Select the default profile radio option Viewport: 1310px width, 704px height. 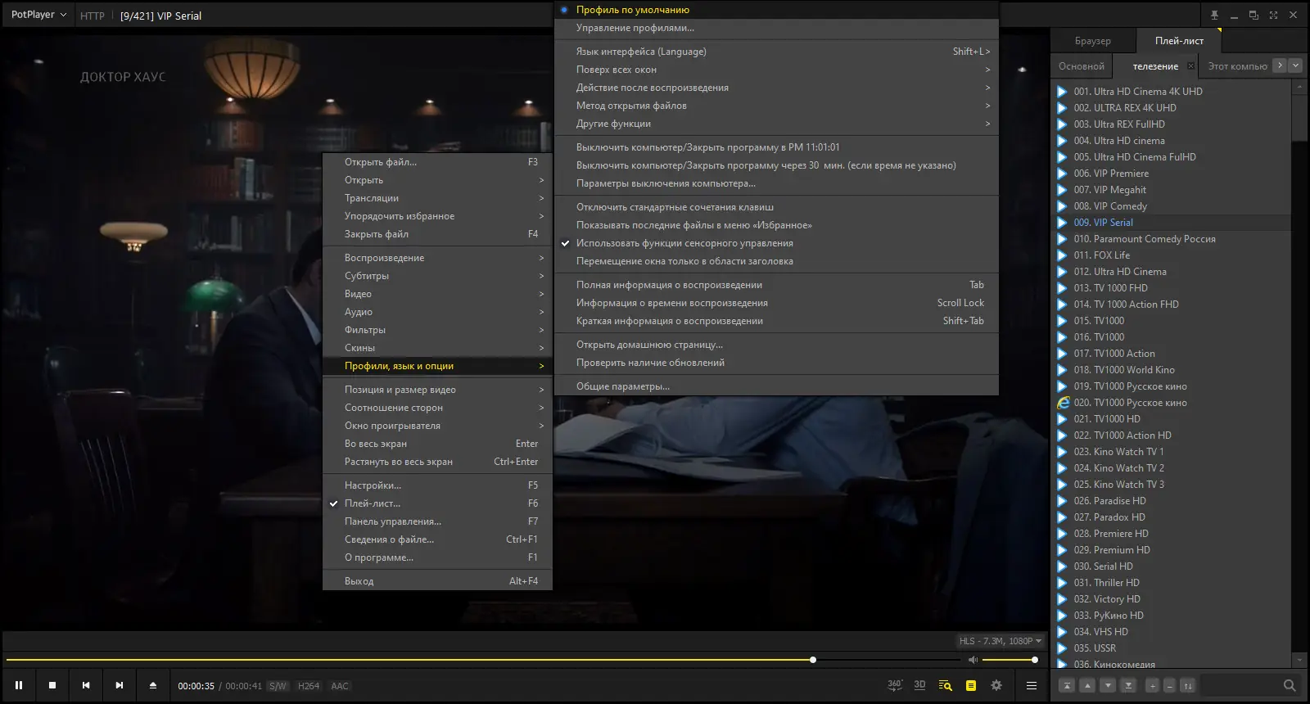pyautogui.click(x=632, y=10)
